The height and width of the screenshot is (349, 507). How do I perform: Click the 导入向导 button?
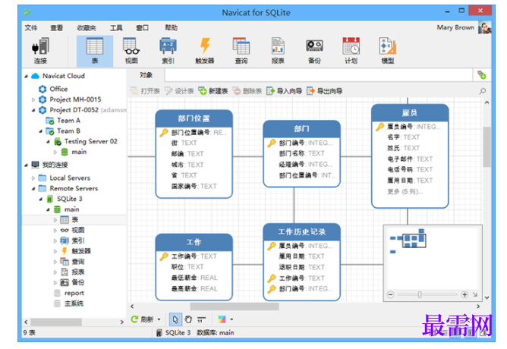coord(285,91)
